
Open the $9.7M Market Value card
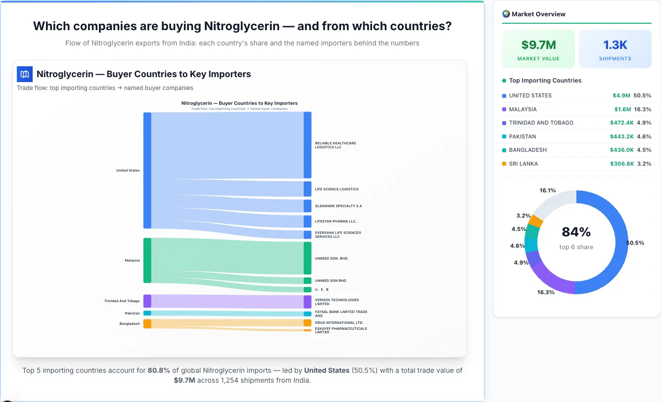(538, 48)
